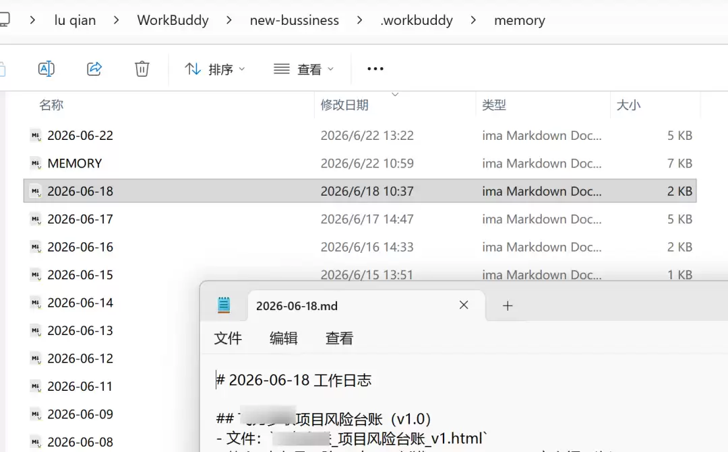Click markdown file icon next to 2026-06-16

click(x=36, y=247)
